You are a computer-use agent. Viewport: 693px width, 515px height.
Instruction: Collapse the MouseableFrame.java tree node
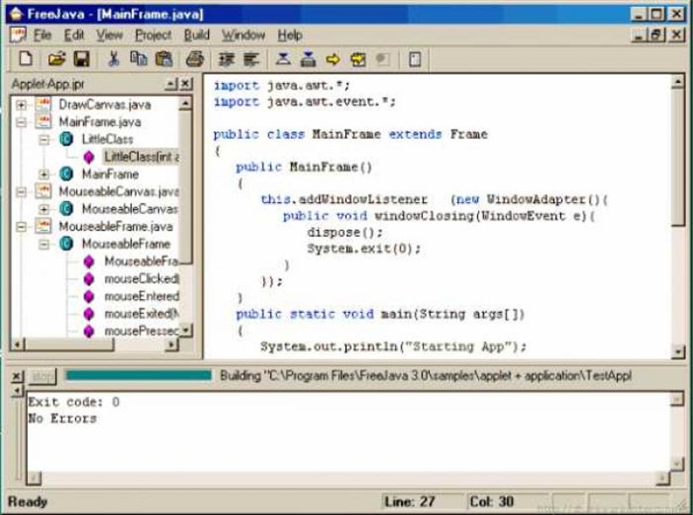(x=21, y=227)
